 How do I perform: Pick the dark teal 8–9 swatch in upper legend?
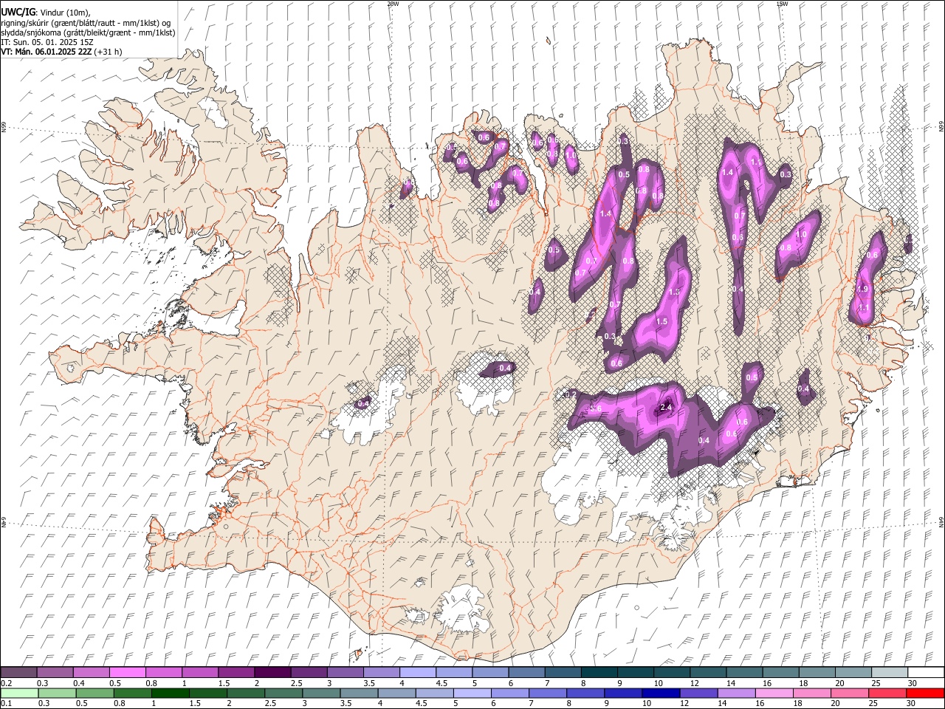coord(599,673)
